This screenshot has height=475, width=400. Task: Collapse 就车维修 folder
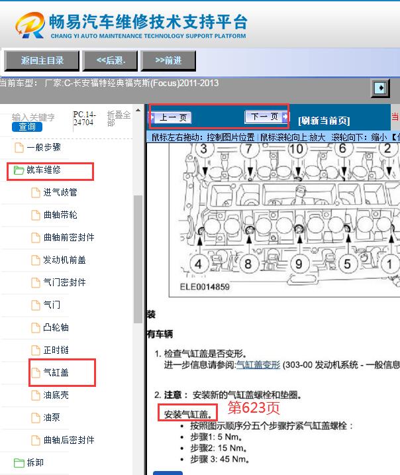tap(43, 170)
